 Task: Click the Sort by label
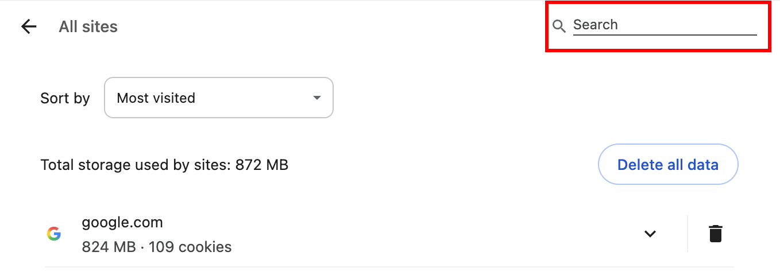pyautogui.click(x=65, y=99)
